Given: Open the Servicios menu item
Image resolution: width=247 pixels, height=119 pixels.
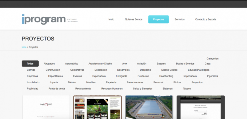Looking at the screenshot, I should (180, 19).
